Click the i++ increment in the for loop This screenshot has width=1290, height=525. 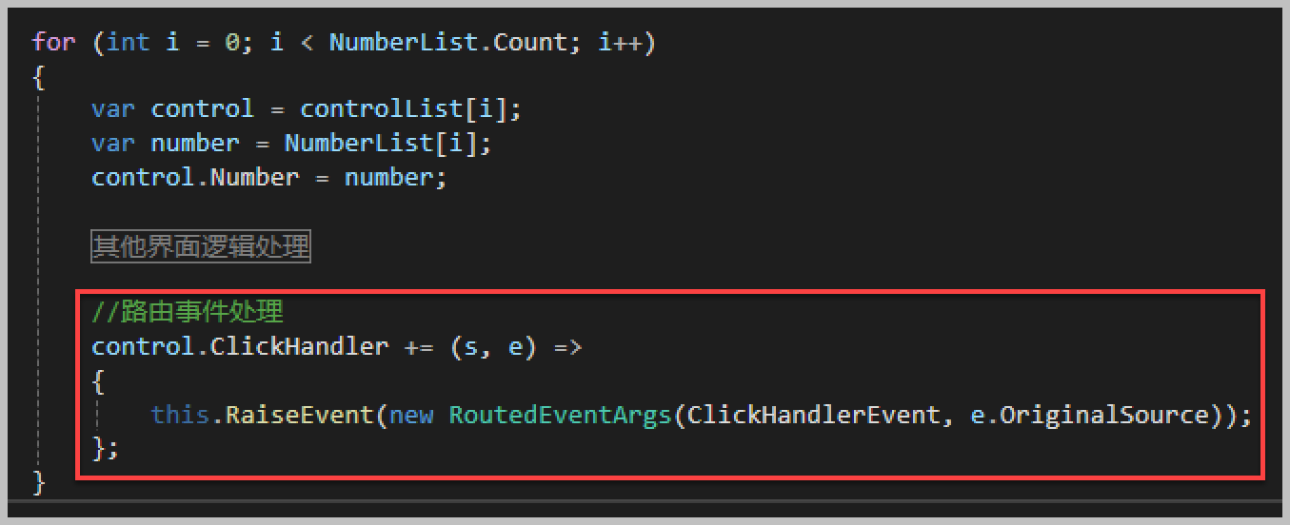tap(619, 44)
